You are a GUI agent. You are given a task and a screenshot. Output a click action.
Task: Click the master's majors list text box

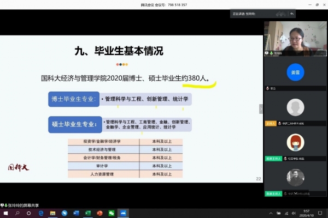click(x=147, y=125)
